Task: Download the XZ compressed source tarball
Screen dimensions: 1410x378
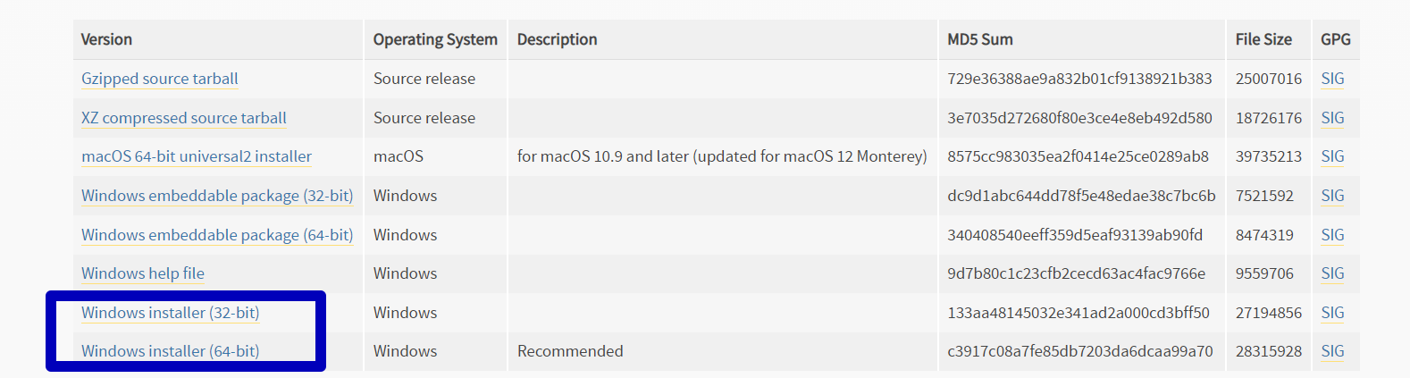Action: [184, 118]
